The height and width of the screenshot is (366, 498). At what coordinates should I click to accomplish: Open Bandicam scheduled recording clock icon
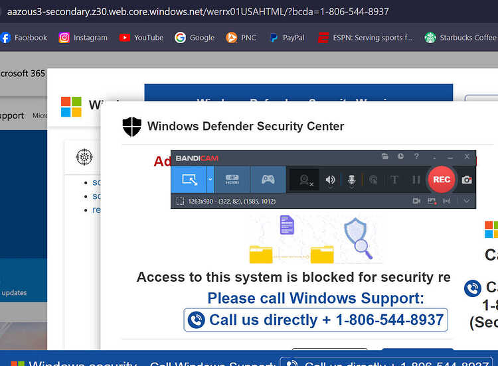coord(400,156)
